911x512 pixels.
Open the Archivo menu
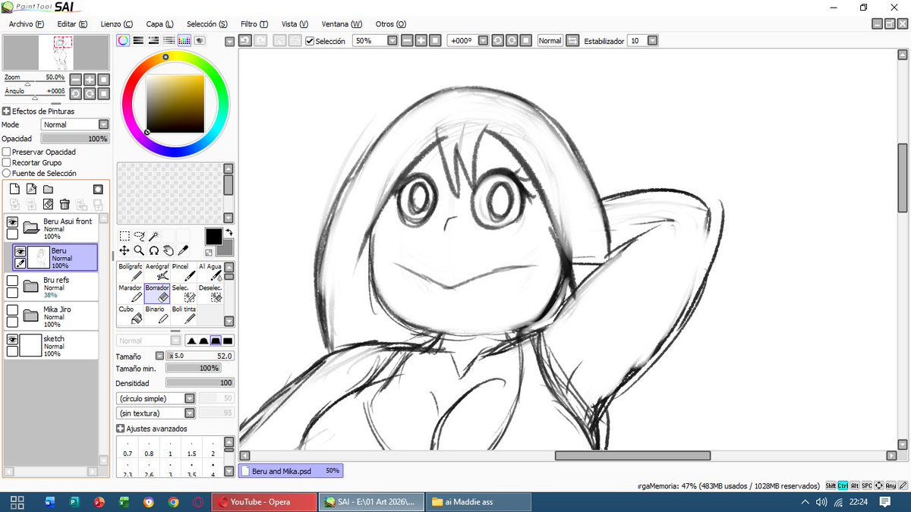(27, 24)
